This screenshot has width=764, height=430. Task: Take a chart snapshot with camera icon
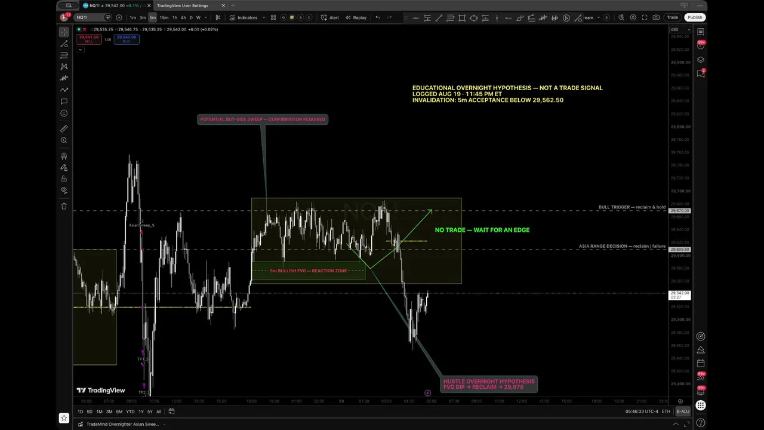pos(657,17)
